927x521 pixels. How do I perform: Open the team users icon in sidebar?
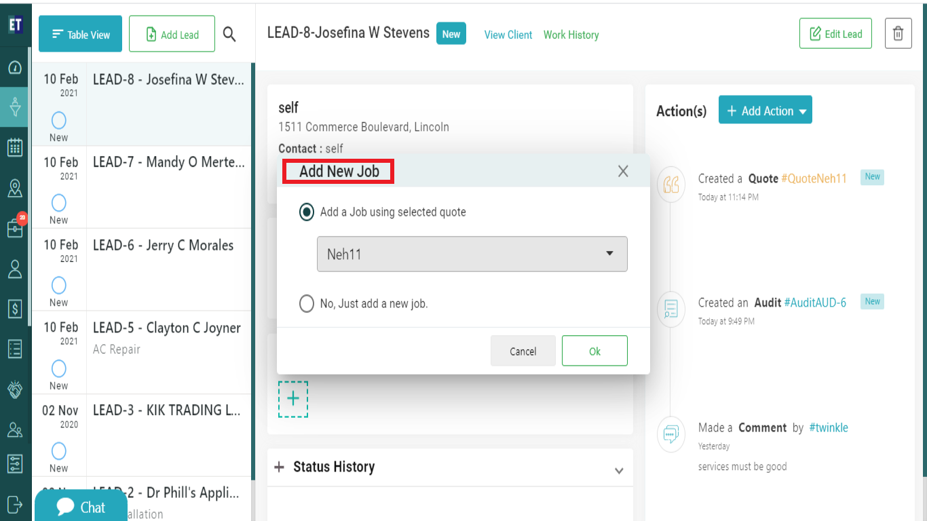pos(15,429)
